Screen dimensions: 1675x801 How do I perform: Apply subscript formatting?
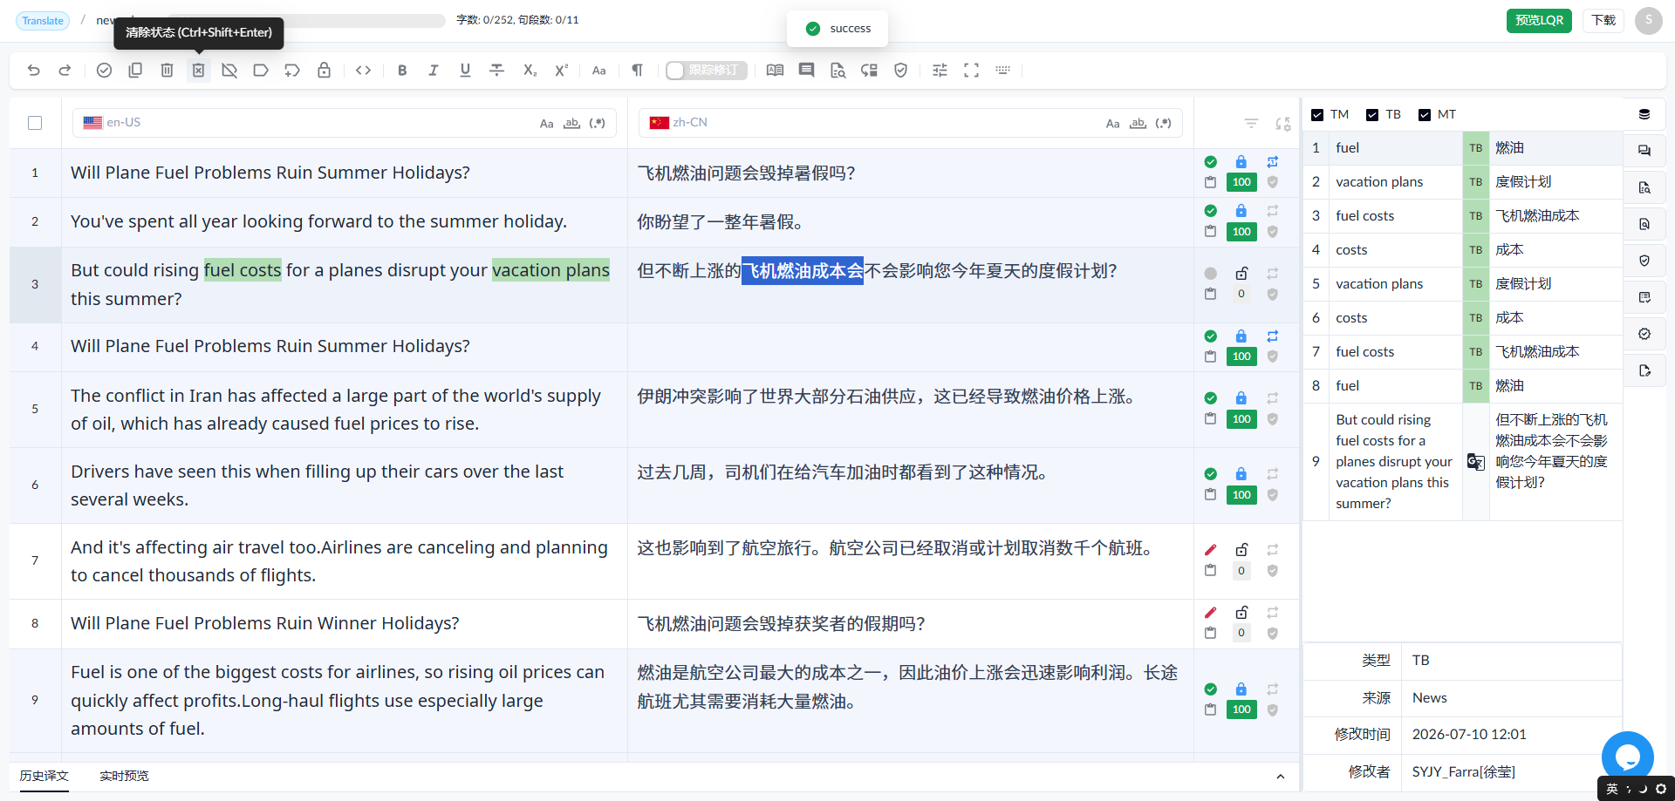click(530, 71)
